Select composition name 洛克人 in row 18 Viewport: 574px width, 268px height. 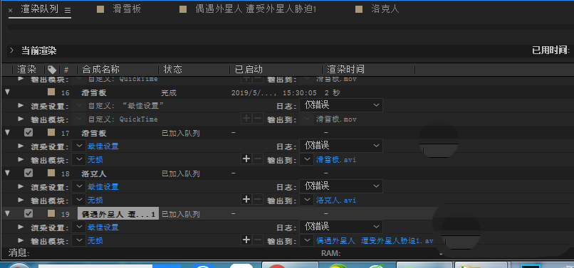[x=94, y=173]
